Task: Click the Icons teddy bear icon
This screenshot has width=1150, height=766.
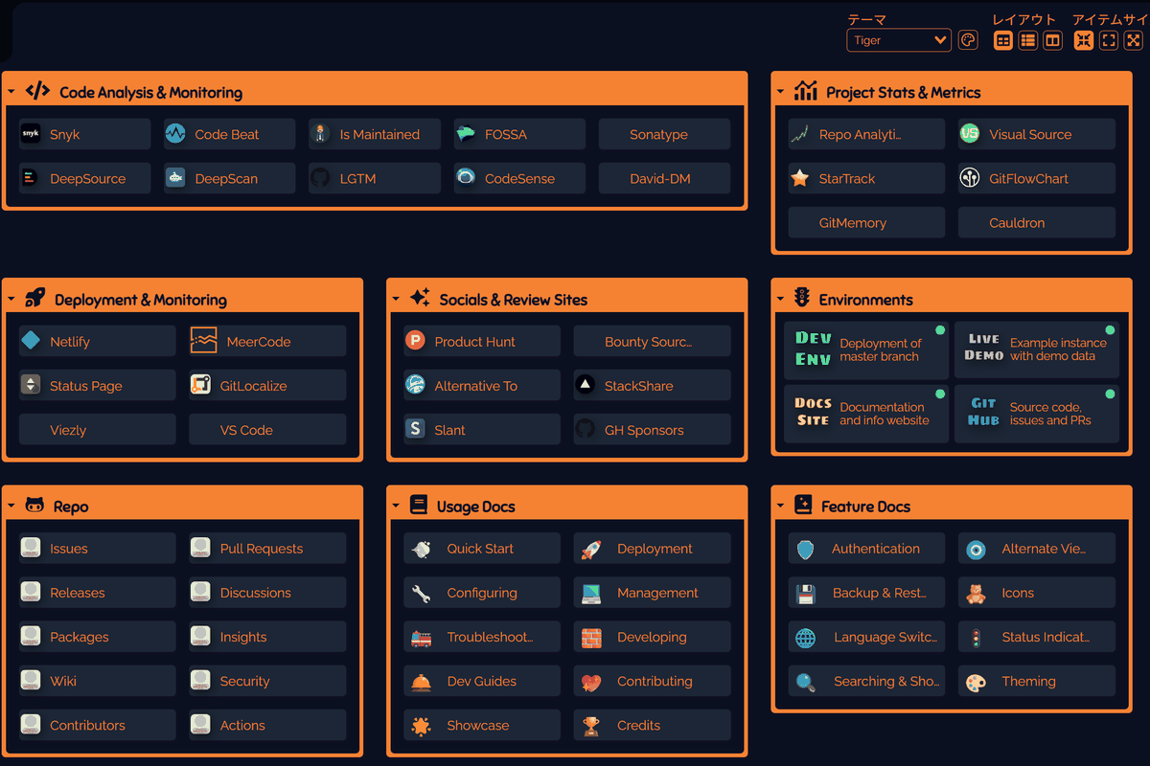Action: coord(976,593)
